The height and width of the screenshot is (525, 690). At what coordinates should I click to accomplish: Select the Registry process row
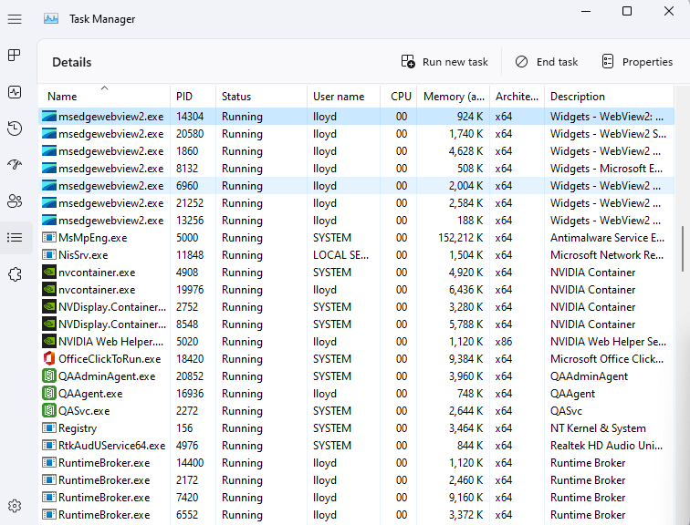click(x=77, y=428)
